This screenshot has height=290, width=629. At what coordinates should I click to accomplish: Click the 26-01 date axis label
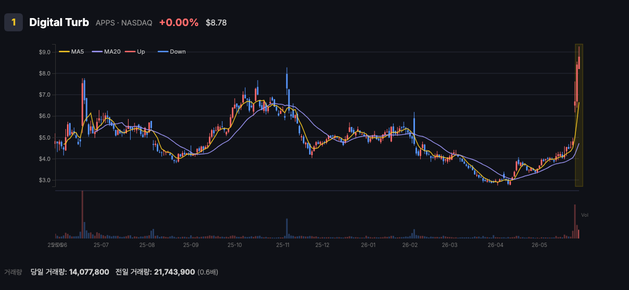tap(368, 245)
